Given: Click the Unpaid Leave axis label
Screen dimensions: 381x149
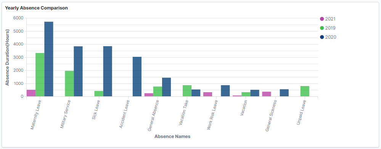Looking at the screenshot, I should (x=302, y=112).
